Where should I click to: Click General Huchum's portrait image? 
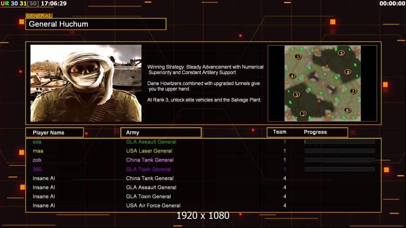[x=86, y=83]
